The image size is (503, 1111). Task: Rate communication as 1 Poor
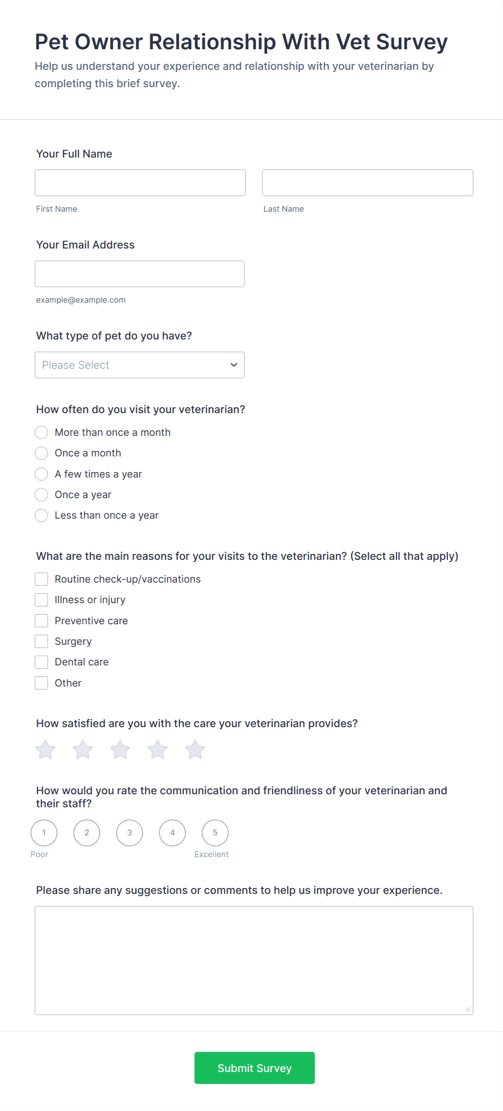tap(44, 833)
